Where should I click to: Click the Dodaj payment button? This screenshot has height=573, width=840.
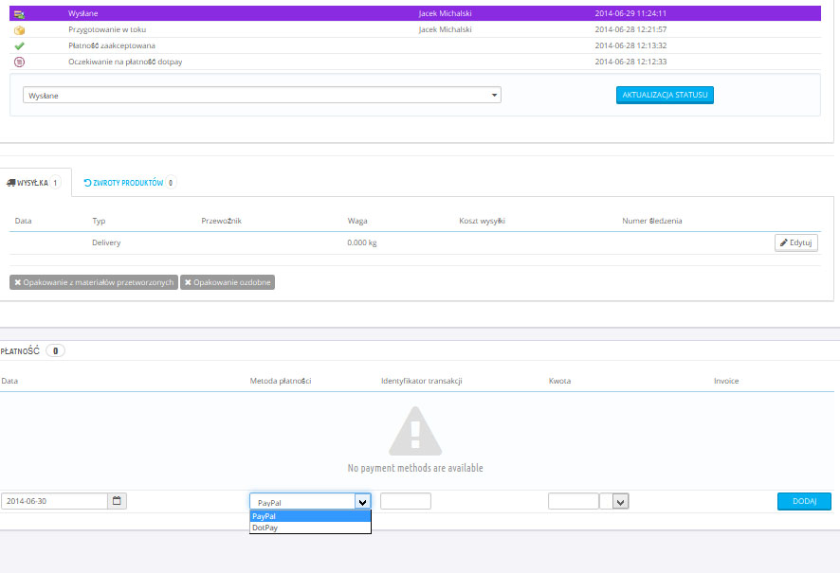click(804, 501)
